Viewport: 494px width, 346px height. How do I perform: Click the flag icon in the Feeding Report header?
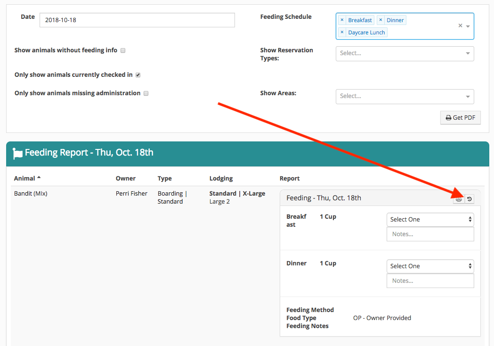[x=17, y=153]
